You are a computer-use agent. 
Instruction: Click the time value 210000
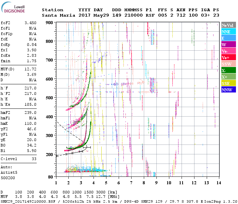coord(133,15)
